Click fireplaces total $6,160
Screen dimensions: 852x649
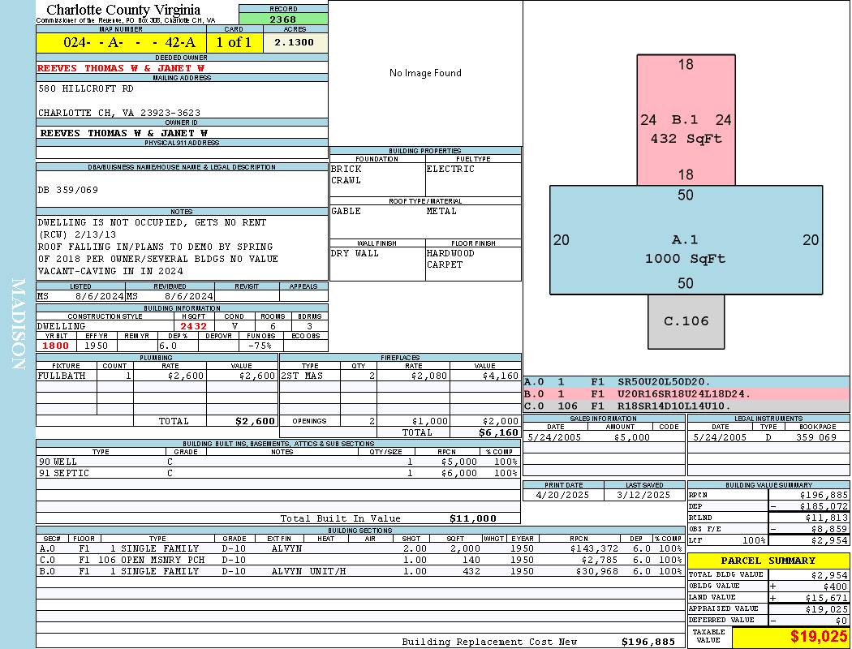(x=499, y=432)
